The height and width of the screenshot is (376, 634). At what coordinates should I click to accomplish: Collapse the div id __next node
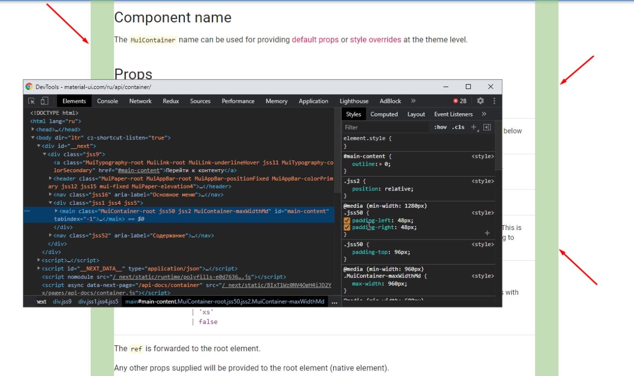pos(39,146)
